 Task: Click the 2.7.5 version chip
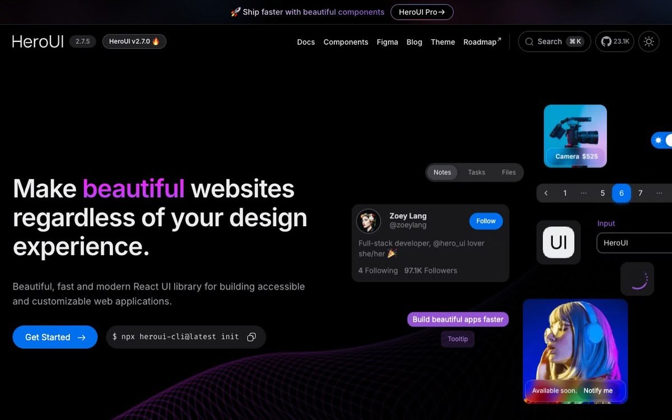(x=83, y=41)
